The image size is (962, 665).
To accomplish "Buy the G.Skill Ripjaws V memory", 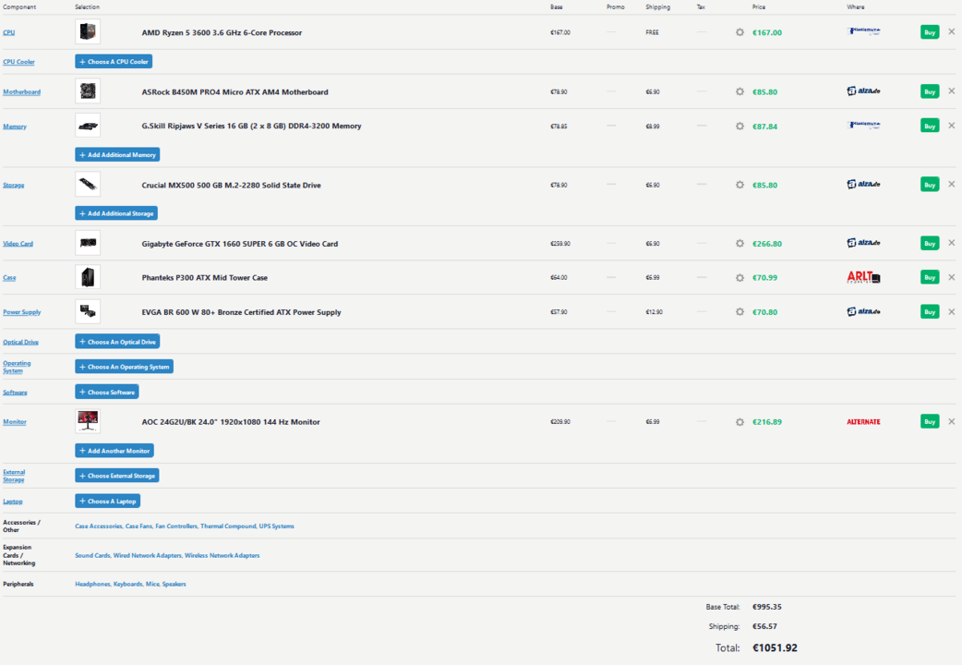I will coord(930,126).
